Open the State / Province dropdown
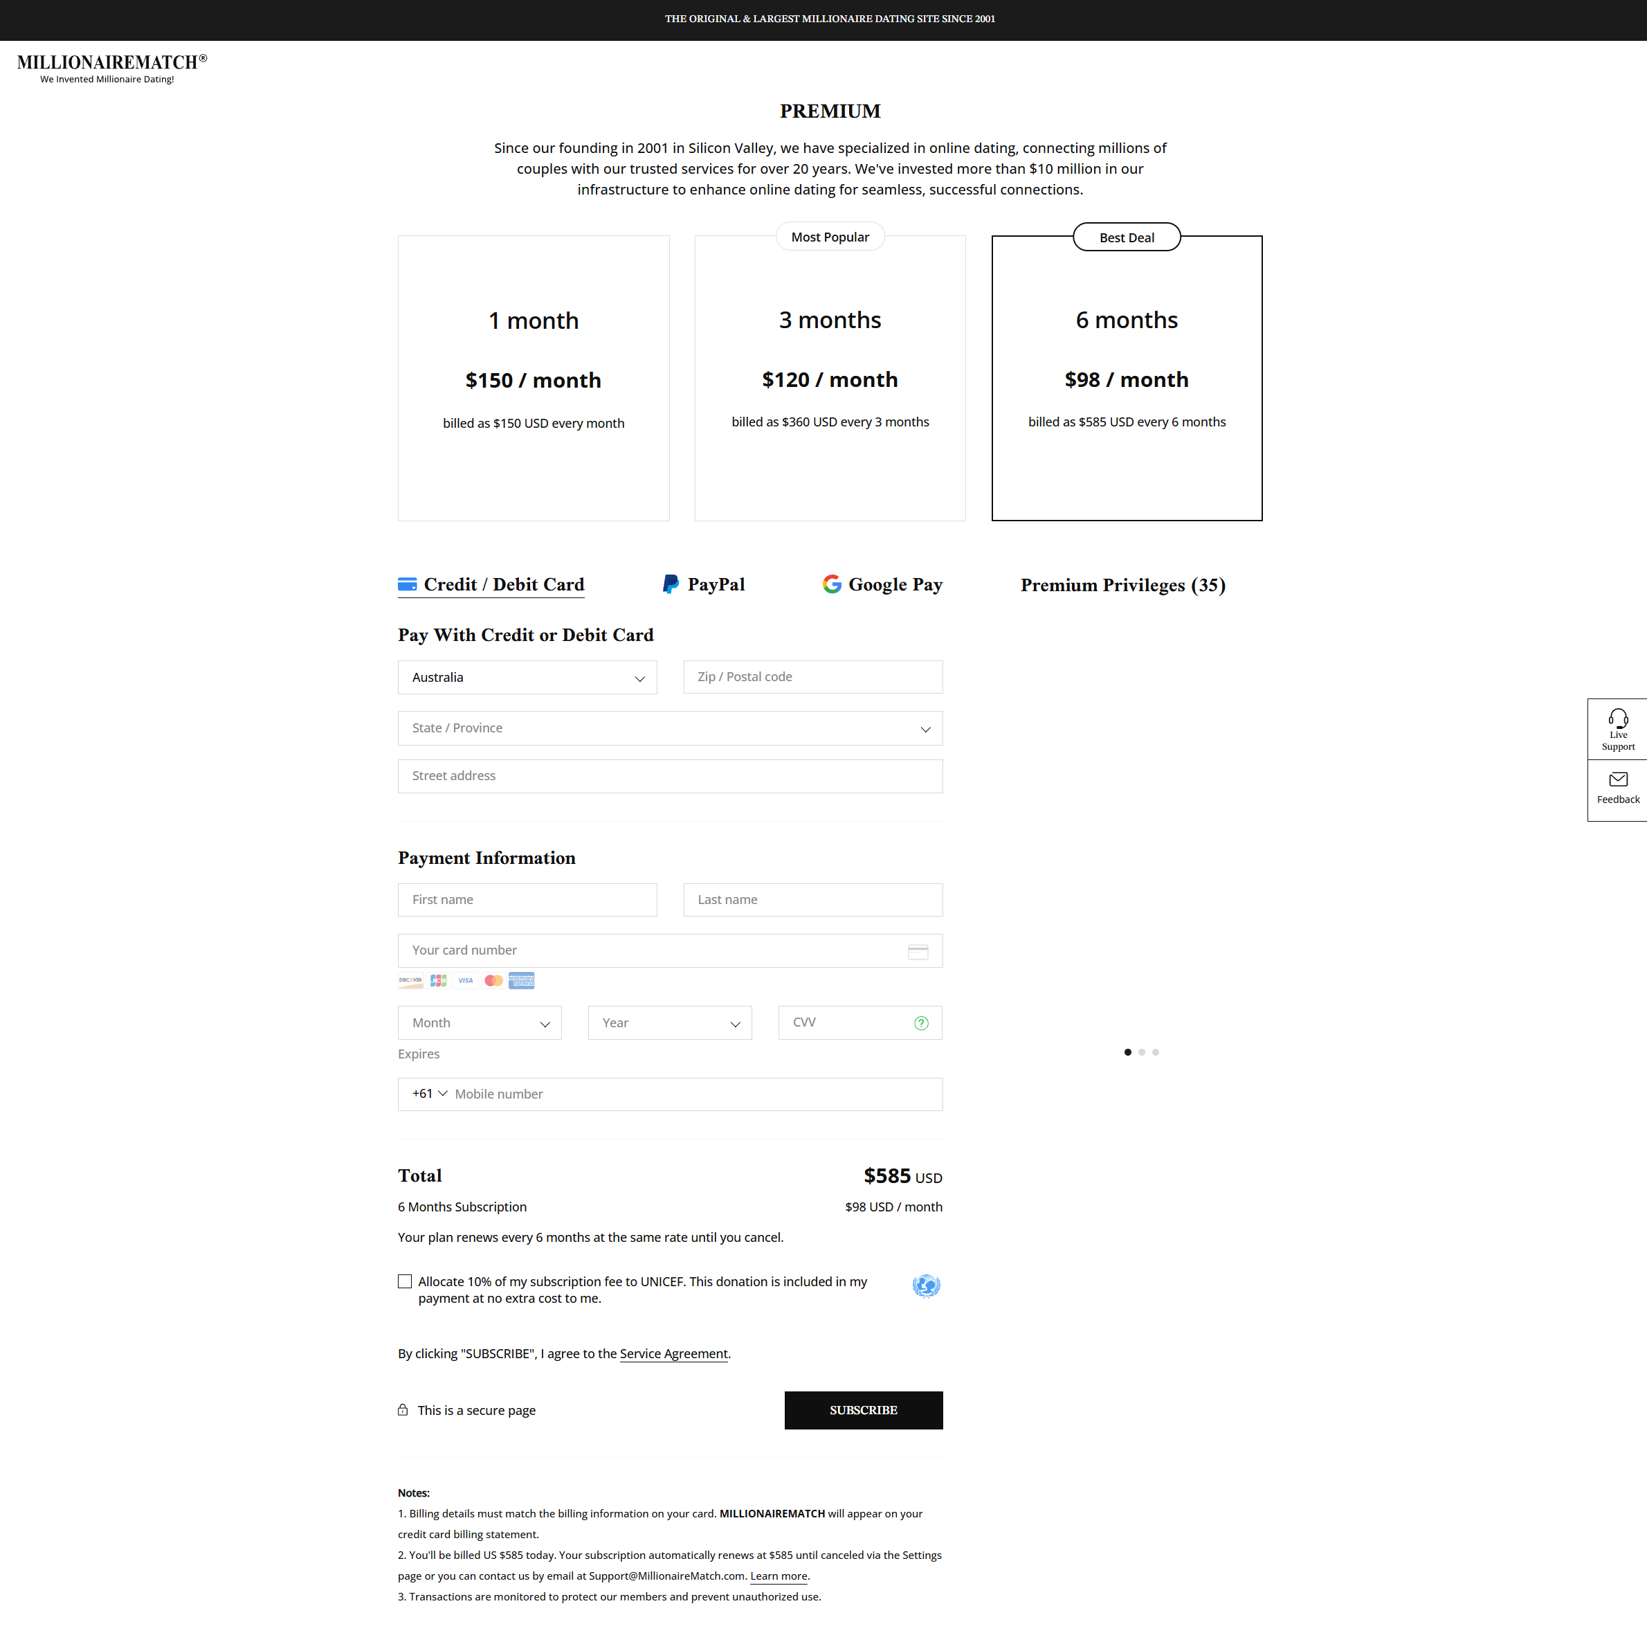The height and width of the screenshot is (1633, 1647). click(670, 728)
